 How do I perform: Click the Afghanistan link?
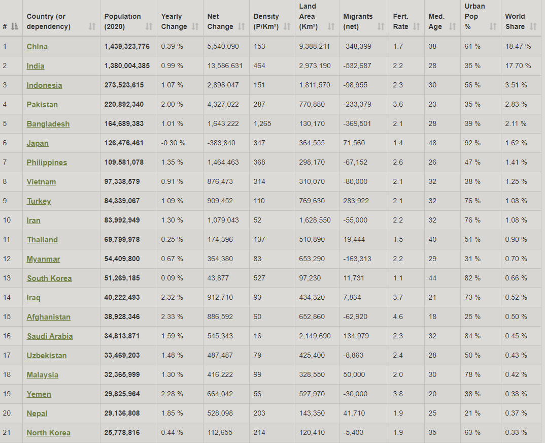pos(49,317)
